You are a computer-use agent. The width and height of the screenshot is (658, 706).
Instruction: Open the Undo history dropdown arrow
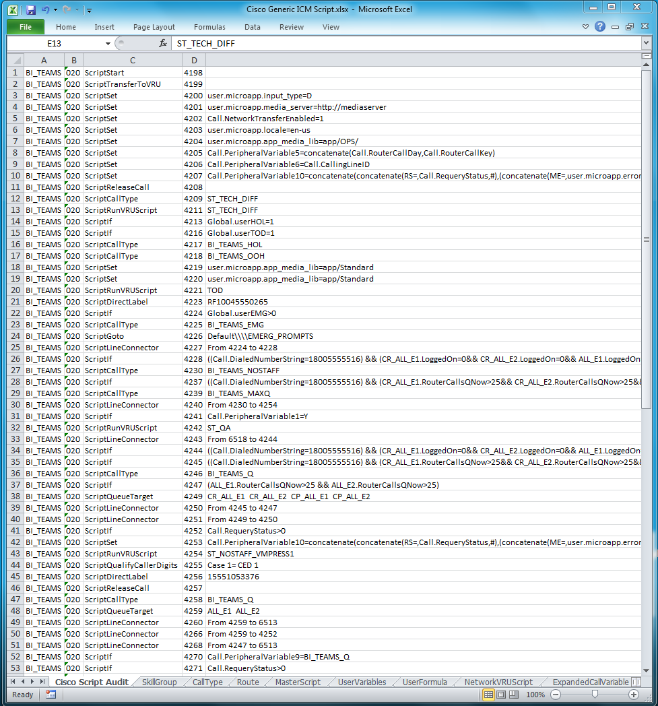tap(55, 10)
